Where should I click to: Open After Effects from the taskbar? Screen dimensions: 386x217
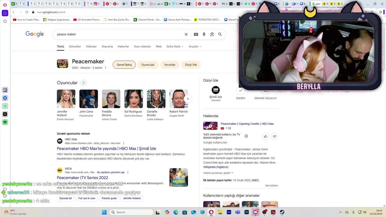229,212
